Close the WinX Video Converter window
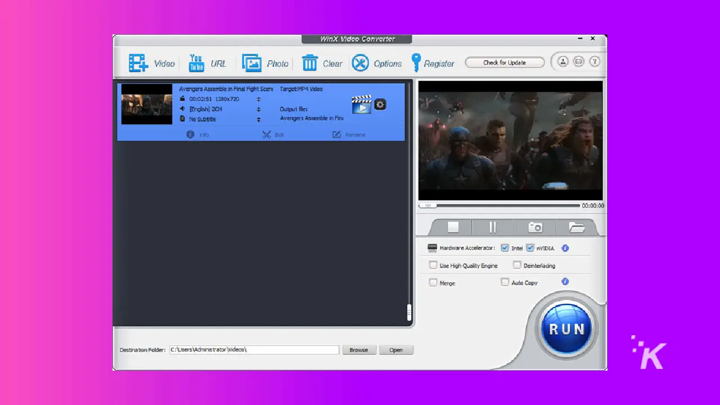This screenshot has height=405, width=720. tap(593, 39)
